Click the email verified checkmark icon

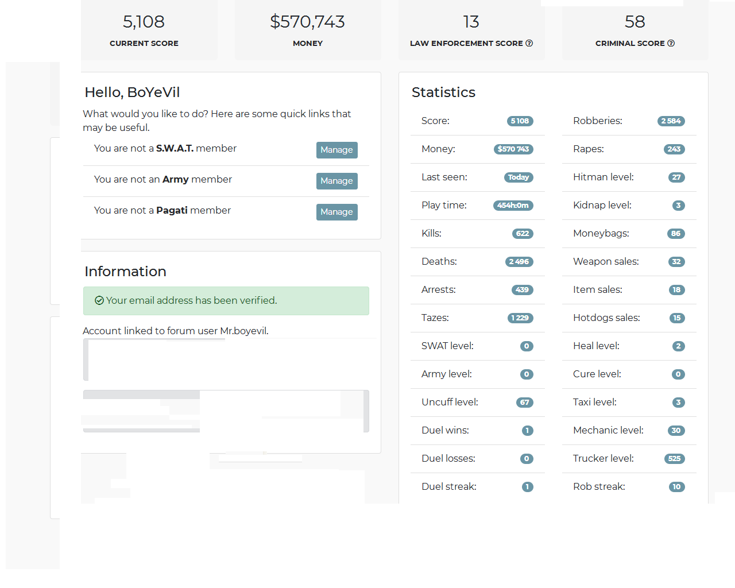[x=99, y=300]
